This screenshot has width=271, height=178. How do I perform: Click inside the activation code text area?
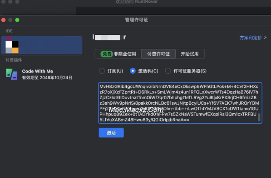[x=180, y=103]
